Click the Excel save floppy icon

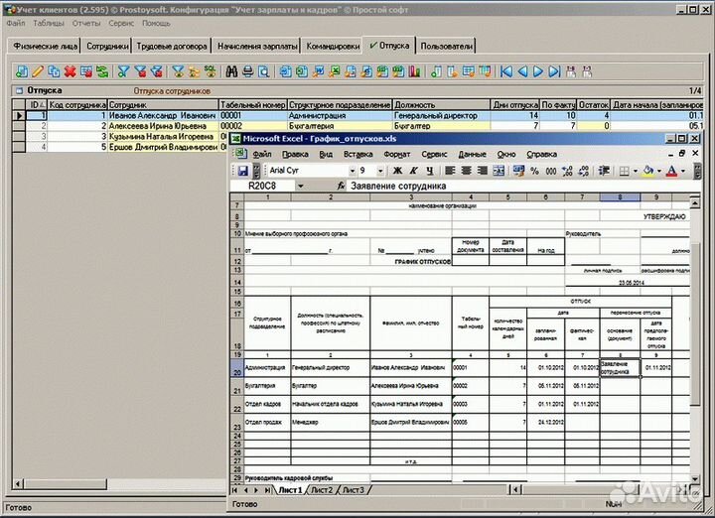point(243,171)
